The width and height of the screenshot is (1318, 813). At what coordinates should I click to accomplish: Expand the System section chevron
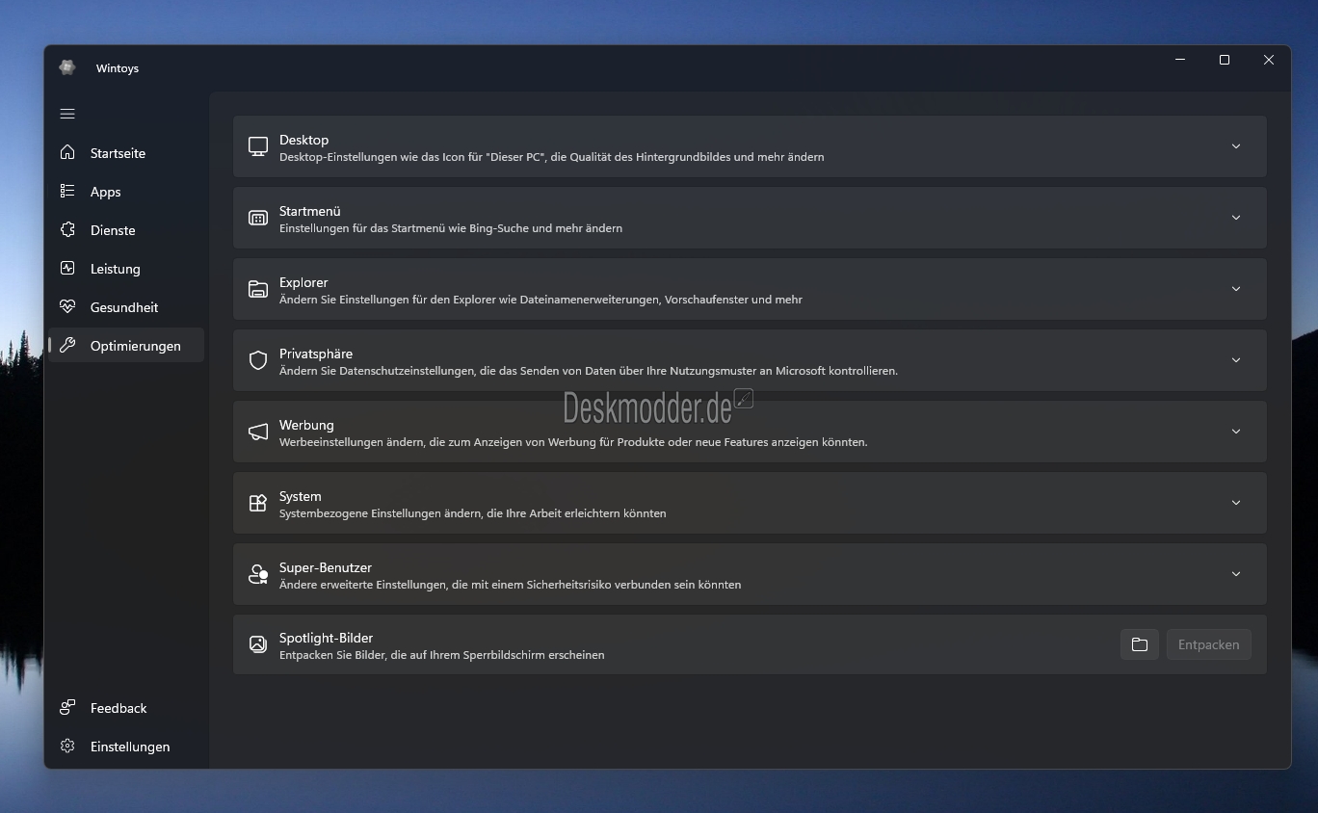(x=1236, y=503)
